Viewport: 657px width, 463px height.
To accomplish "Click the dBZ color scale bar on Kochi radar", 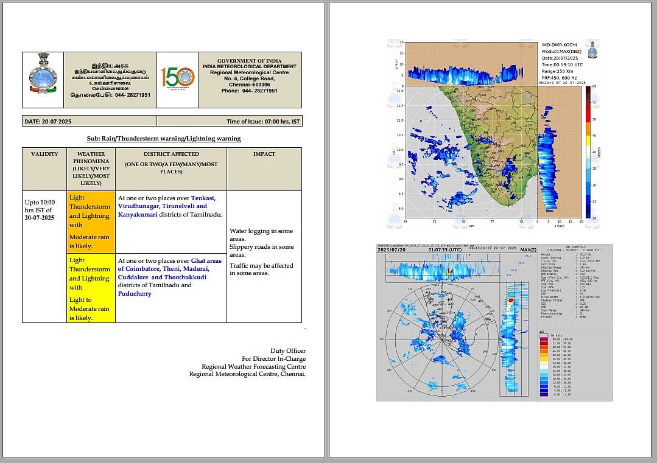I will pyautogui.click(x=588, y=151).
